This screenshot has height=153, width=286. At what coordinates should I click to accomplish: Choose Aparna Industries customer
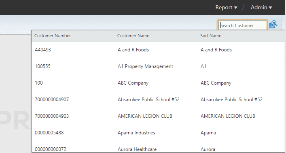(136, 133)
